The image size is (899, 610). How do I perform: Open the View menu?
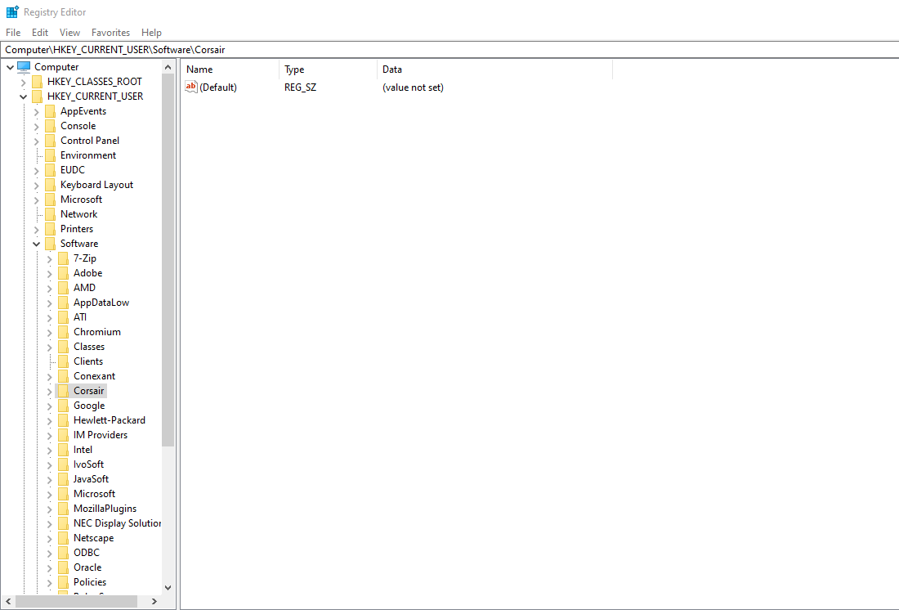[x=69, y=32]
